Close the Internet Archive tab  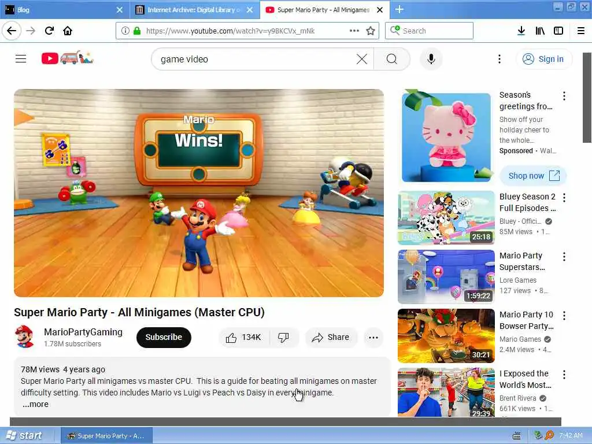pyautogui.click(x=250, y=10)
